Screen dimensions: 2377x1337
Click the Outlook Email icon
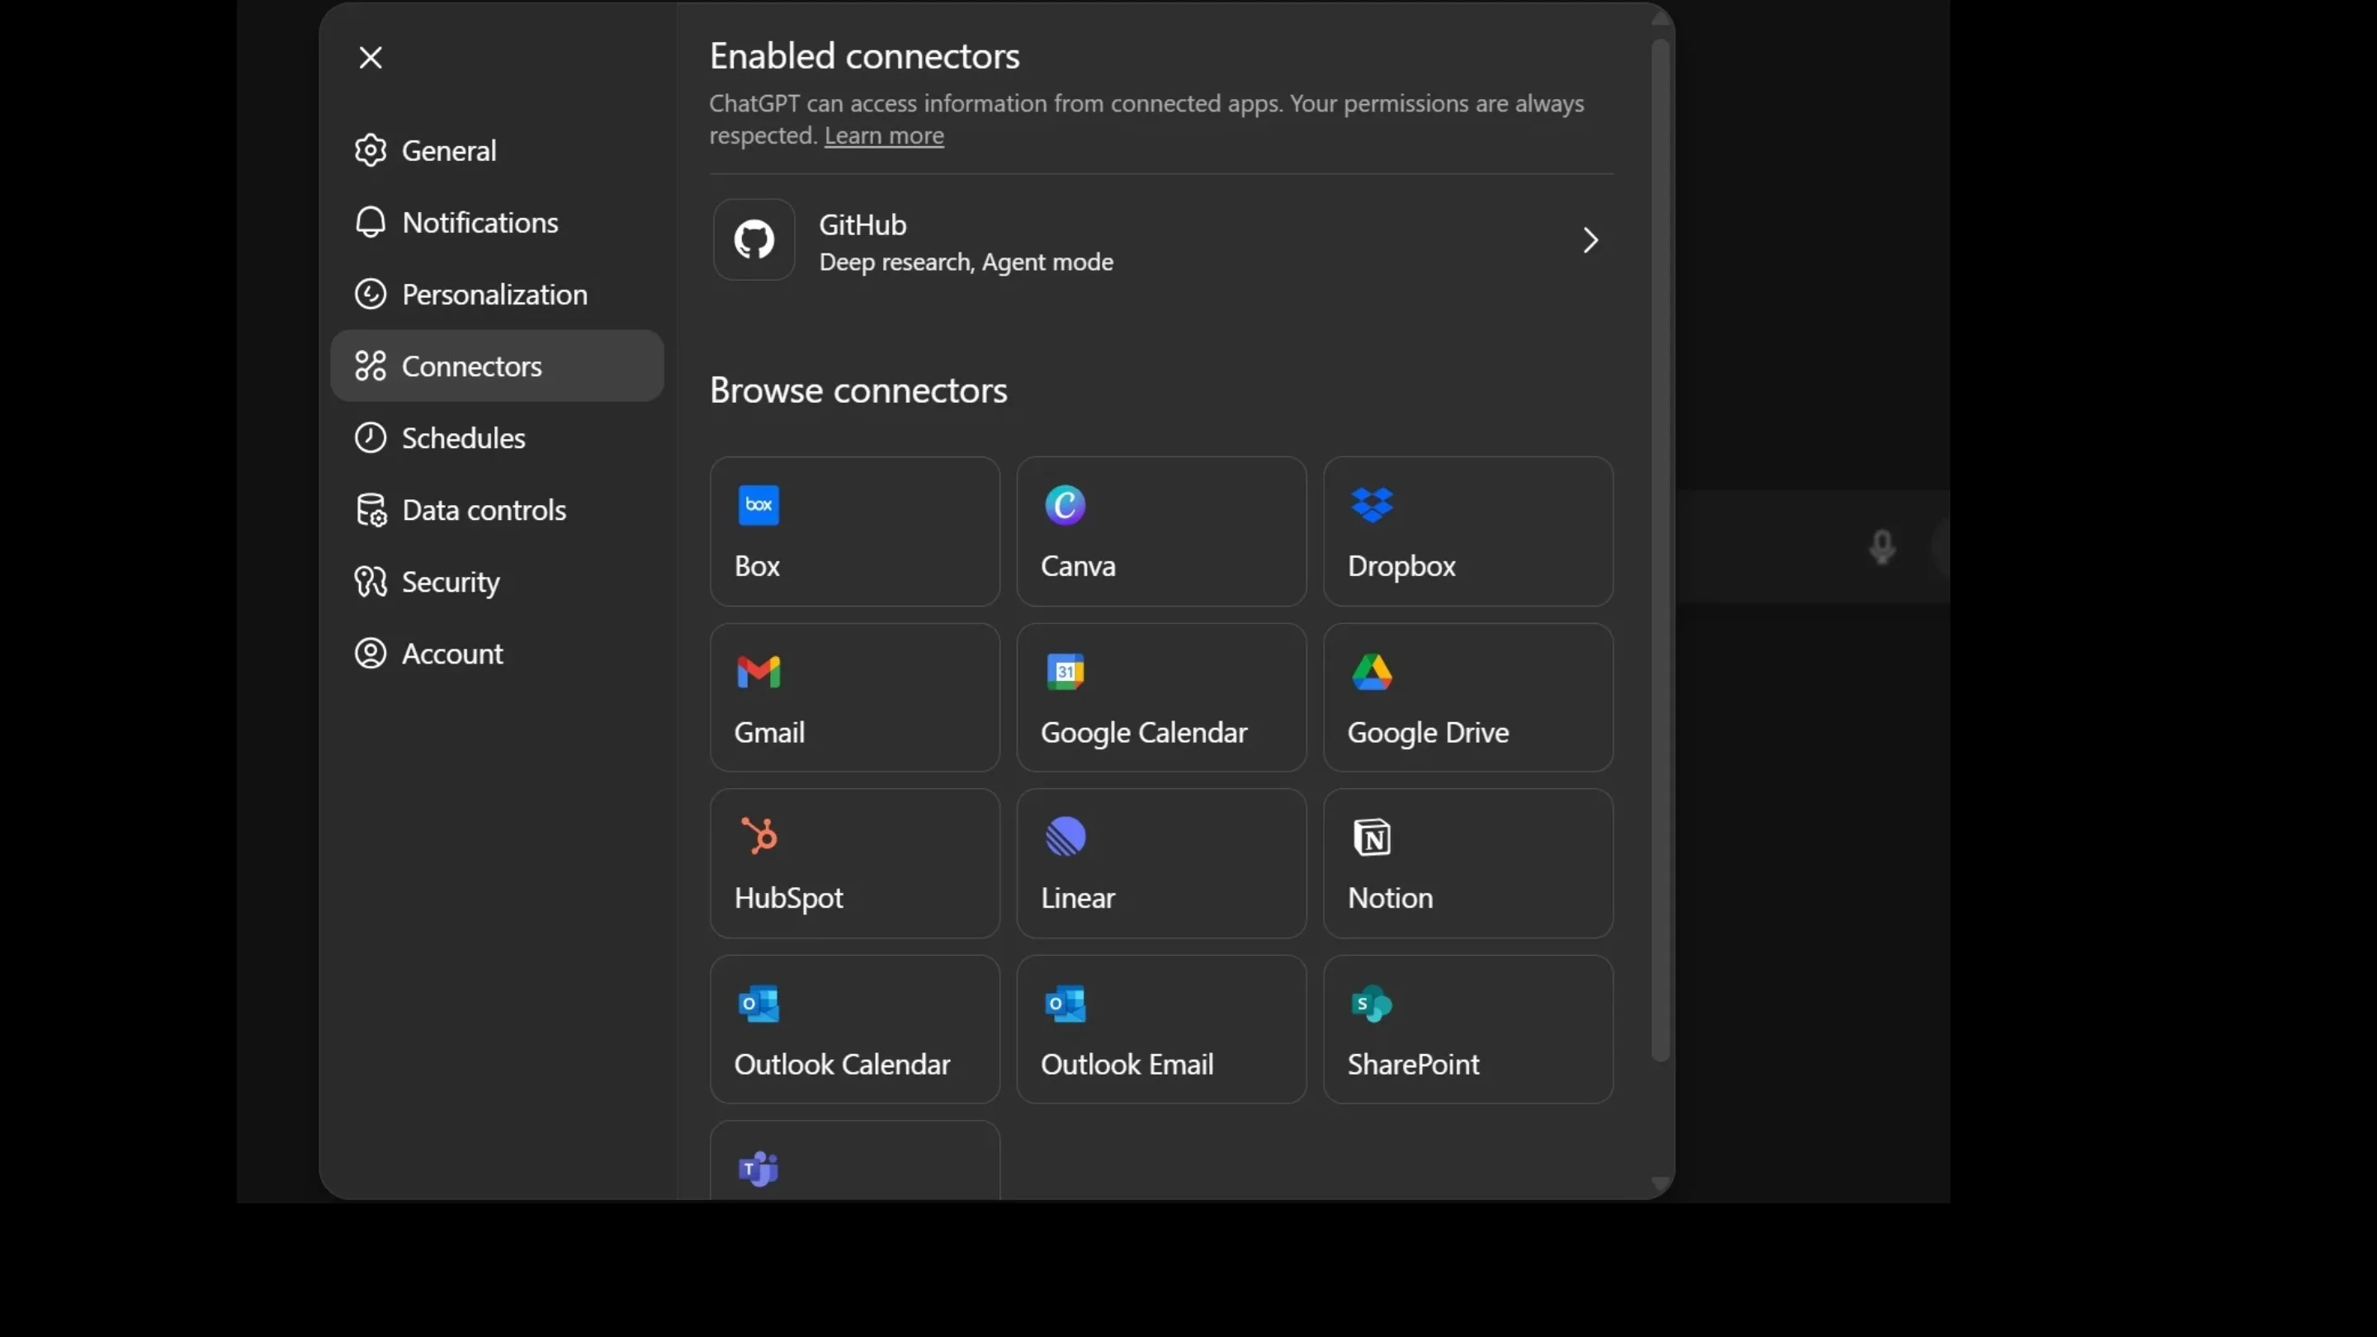(1065, 1004)
